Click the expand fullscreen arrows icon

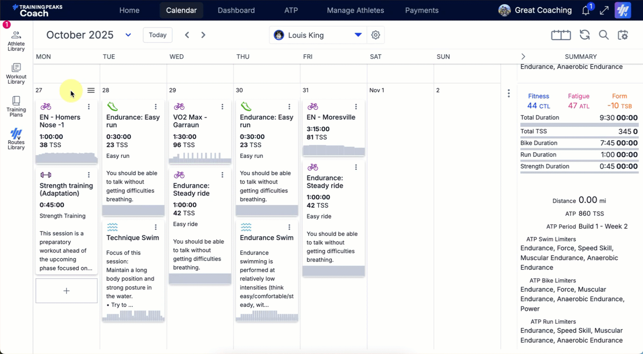coord(604,10)
